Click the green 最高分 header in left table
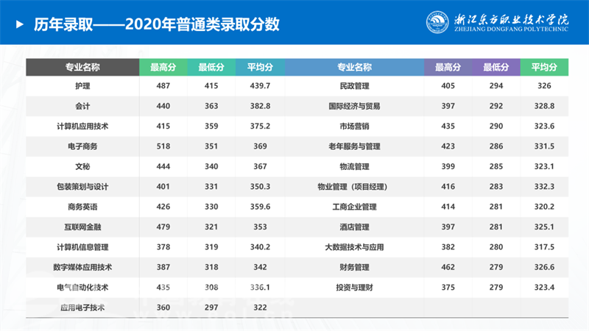Screen dimensions: 589x331 [163, 67]
